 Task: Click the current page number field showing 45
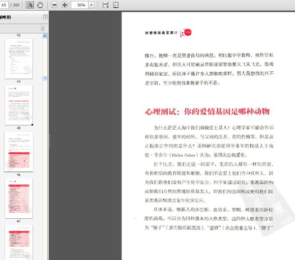pyautogui.click(x=4, y=5)
